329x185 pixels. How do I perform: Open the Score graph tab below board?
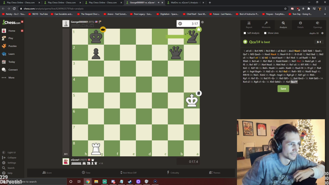point(47,173)
